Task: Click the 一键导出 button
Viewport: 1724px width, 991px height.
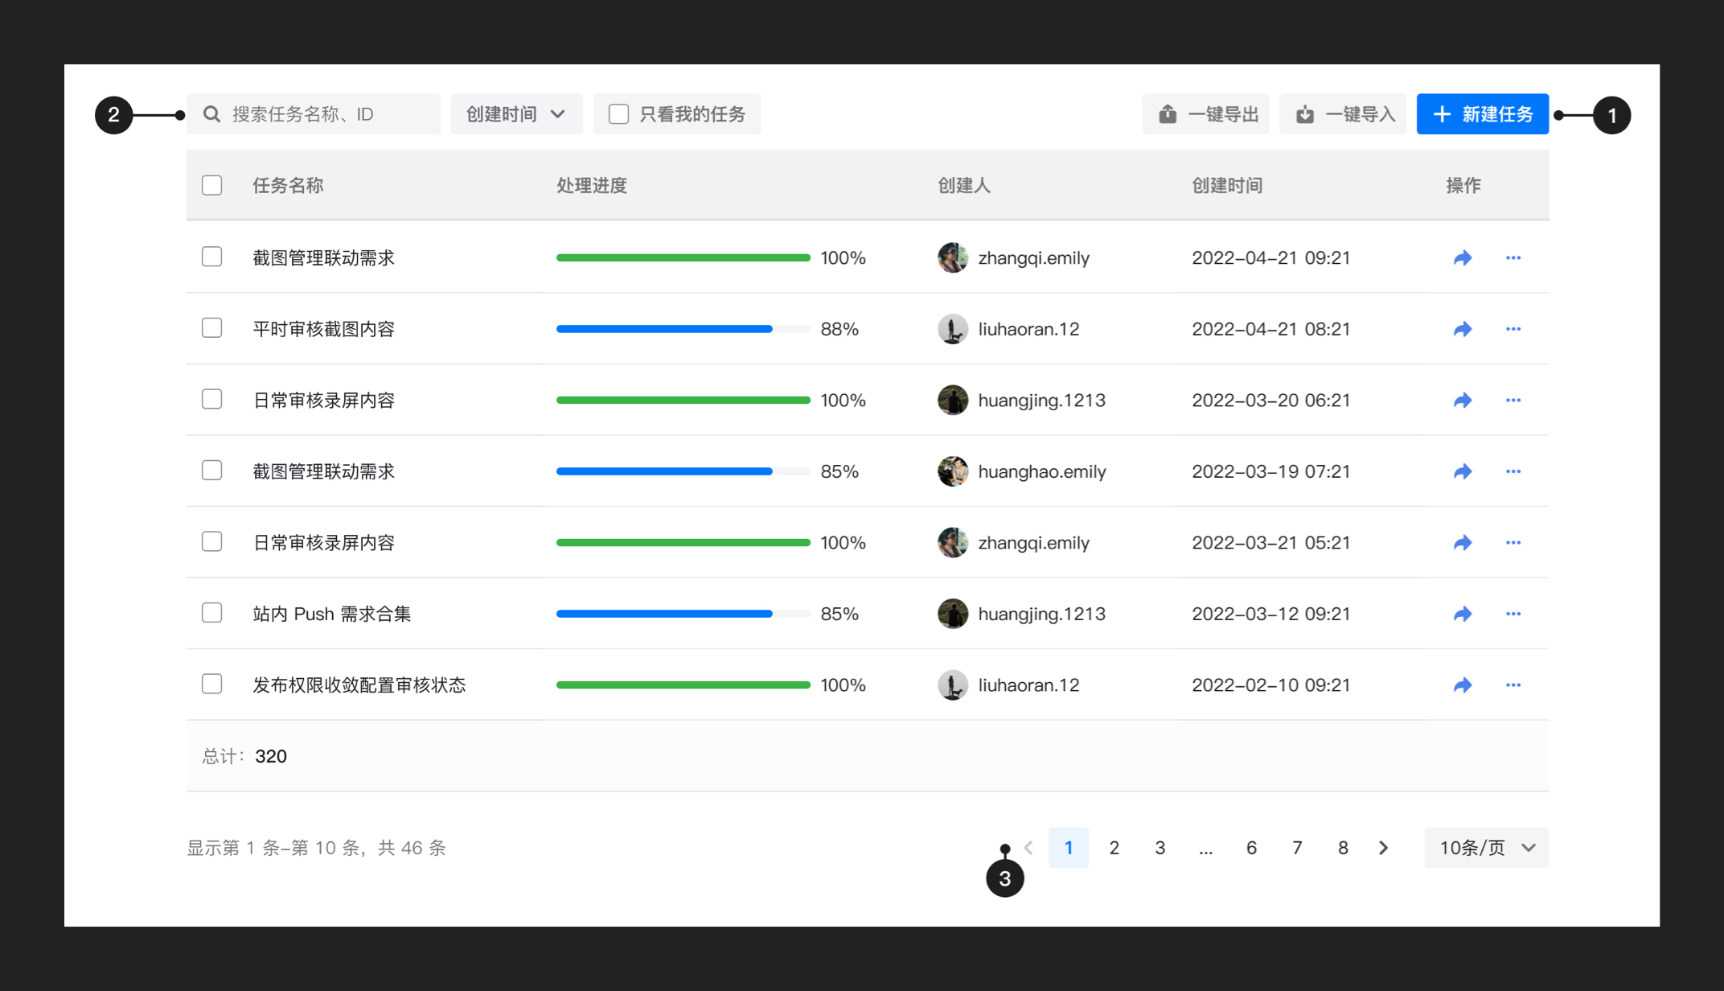Action: coord(1206,114)
